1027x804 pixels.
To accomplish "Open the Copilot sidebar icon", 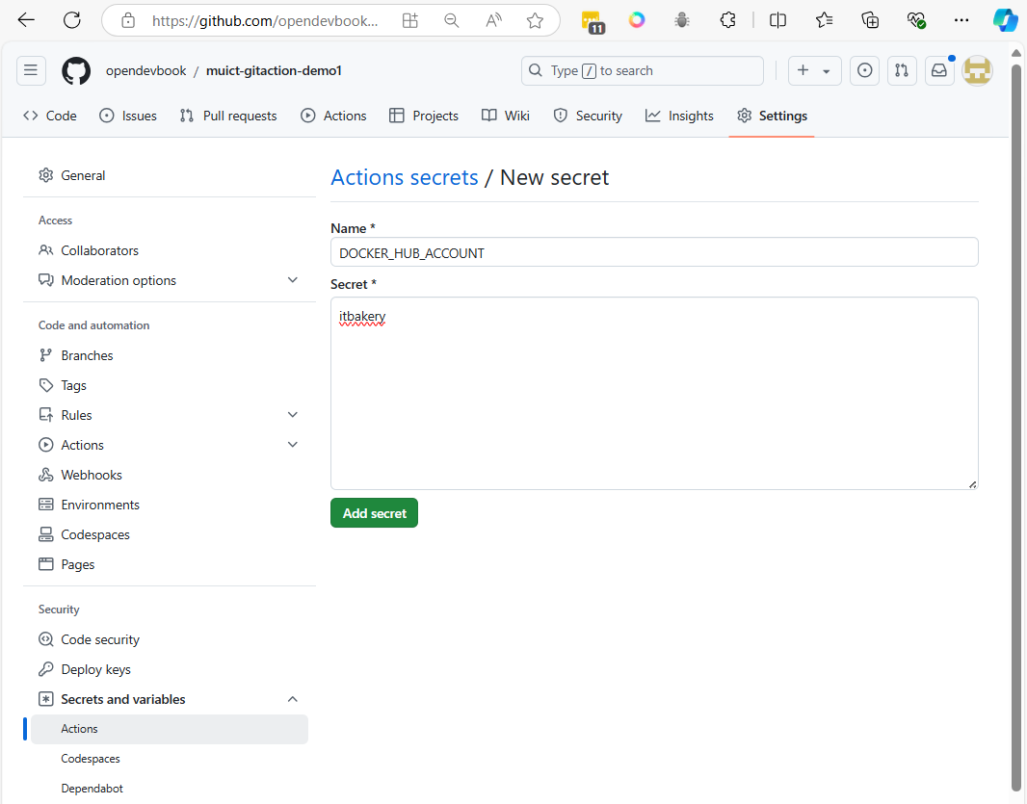I will [x=1006, y=20].
